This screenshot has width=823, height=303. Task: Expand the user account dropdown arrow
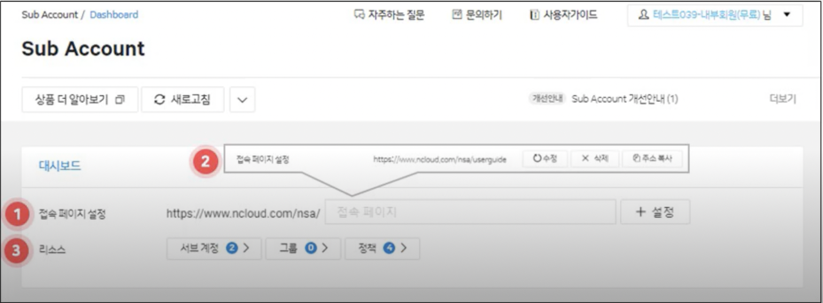pos(786,15)
